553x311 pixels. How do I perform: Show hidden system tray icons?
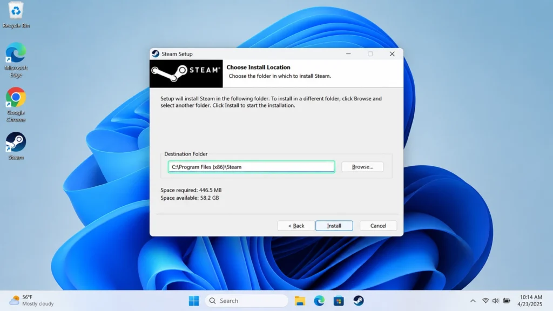tap(473, 301)
